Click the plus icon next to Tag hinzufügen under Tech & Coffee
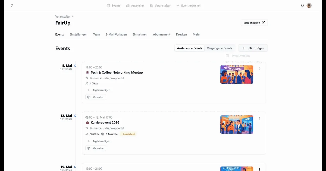The width and height of the screenshot is (326, 171). coord(89,90)
